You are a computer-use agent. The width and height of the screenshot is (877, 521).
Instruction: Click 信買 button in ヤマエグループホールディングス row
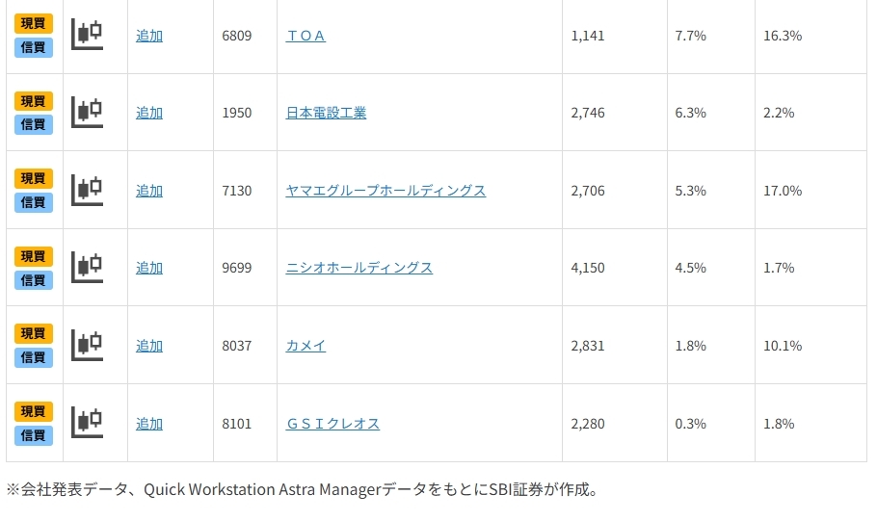click(34, 202)
